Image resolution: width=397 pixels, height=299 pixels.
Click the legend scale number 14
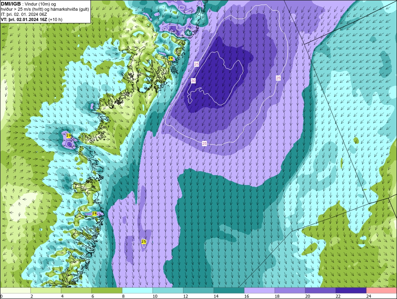pyautogui.click(x=216, y=296)
